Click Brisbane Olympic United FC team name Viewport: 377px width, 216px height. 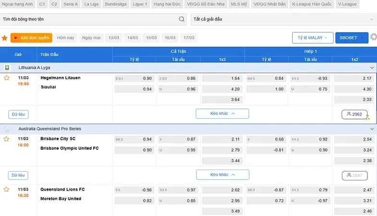70,148
